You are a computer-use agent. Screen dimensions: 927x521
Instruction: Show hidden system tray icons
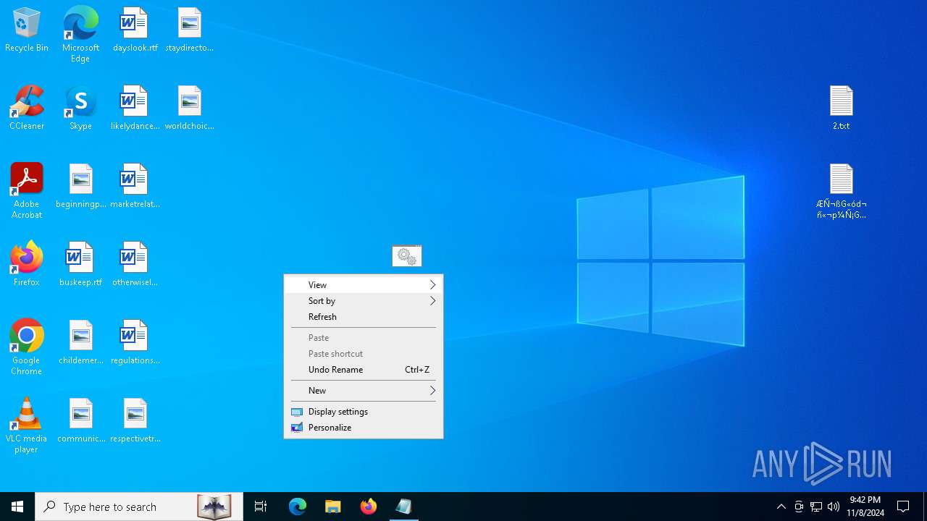781,507
